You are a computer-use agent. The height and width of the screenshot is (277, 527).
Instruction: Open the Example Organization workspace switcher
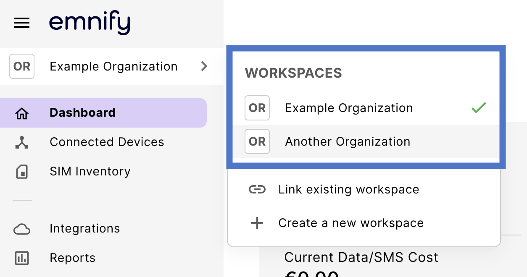pos(113,66)
